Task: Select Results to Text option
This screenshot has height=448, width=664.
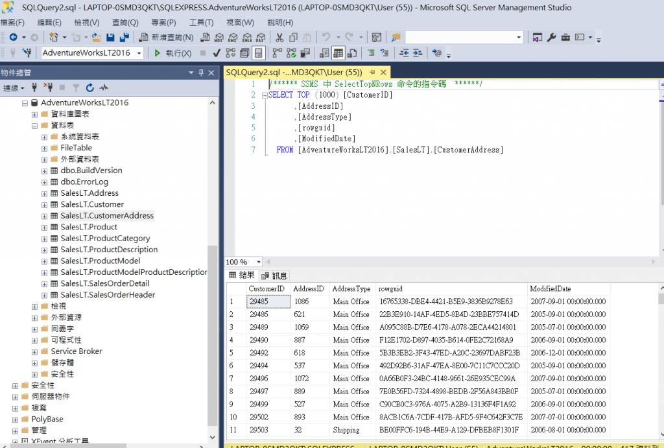Action: click(x=324, y=53)
